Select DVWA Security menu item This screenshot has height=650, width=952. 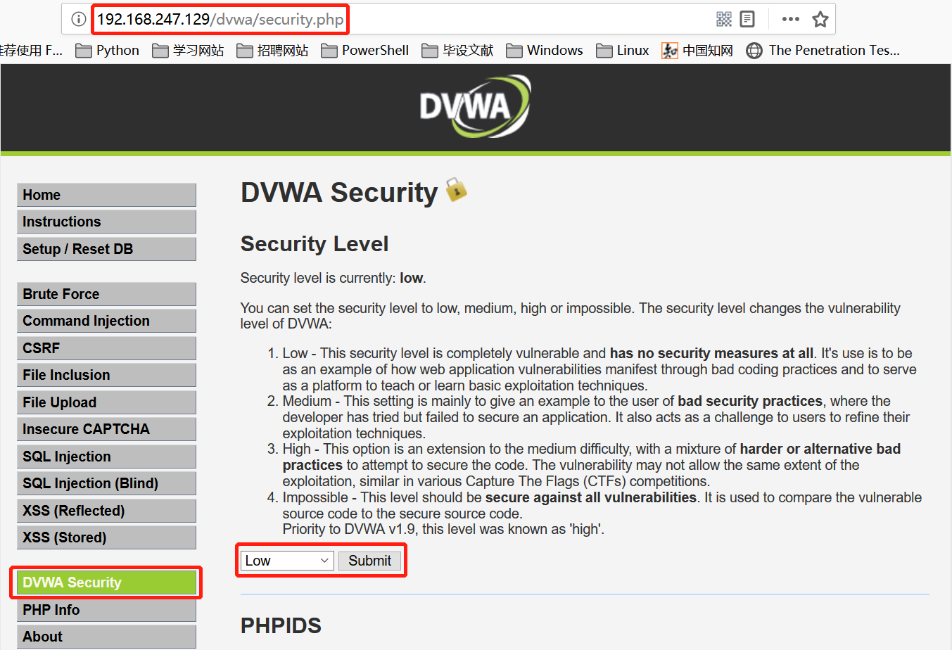pyautogui.click(x=106, y=582)
